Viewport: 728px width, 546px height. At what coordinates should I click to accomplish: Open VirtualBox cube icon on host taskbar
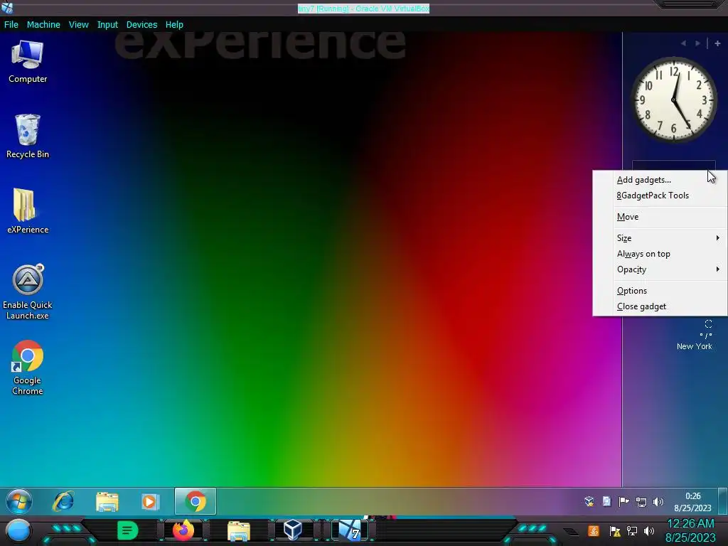pyautogui.click(x=293, y=530)
